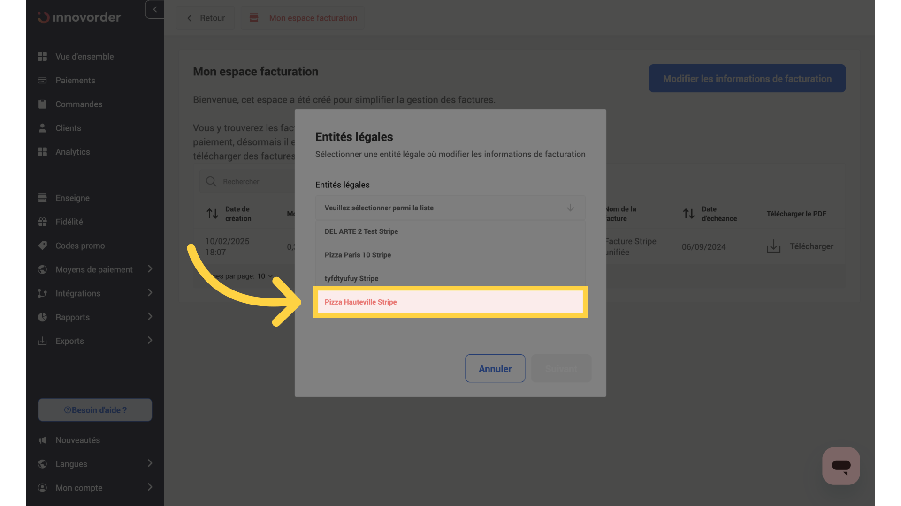Click the Annuler button
The image size is (901, 506).
point(495,369)
